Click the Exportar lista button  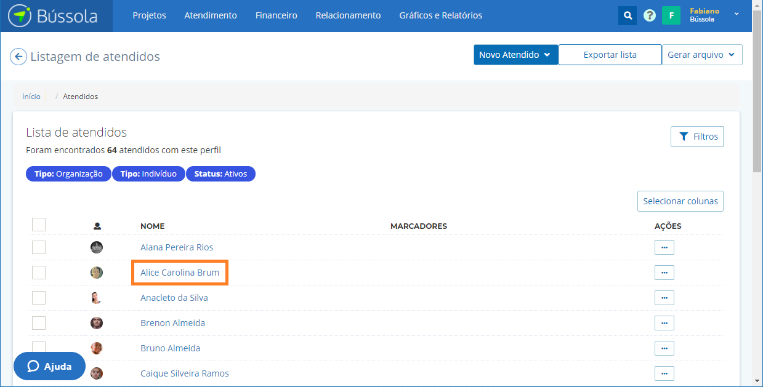(610, 55)
